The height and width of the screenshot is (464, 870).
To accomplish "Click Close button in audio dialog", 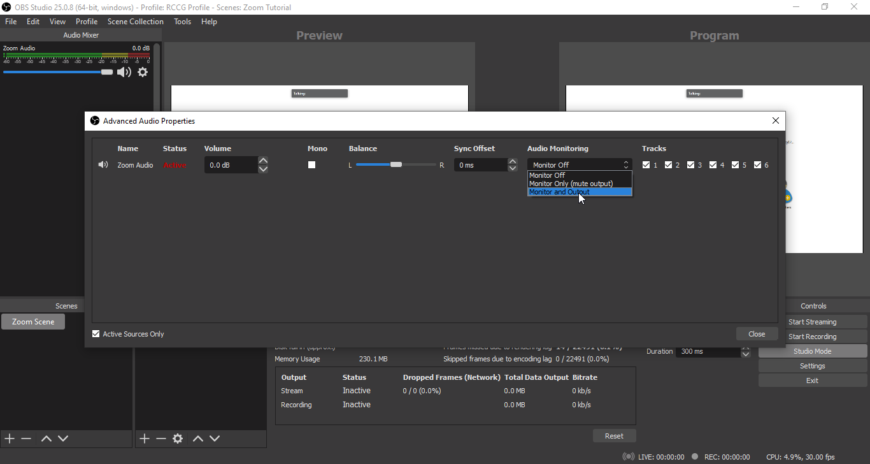I will (x=757, y=334).
